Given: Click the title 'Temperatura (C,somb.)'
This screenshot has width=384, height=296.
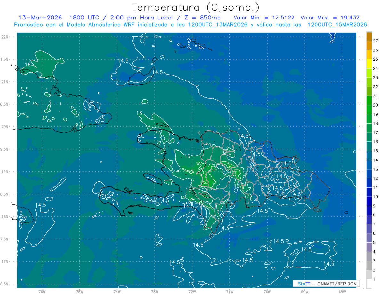Looking at the screenshot, I should click(195, 7).
